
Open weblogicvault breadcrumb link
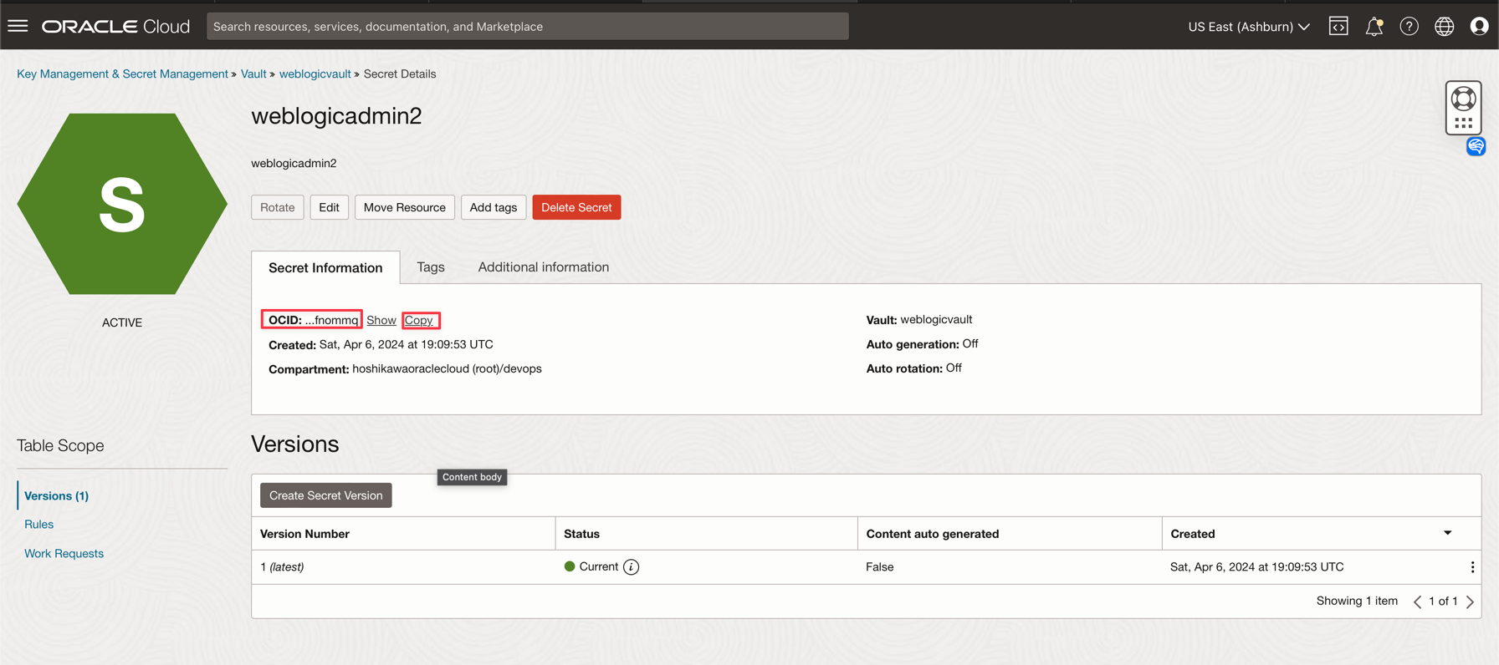pyautogui.click(x=315, y=74)
